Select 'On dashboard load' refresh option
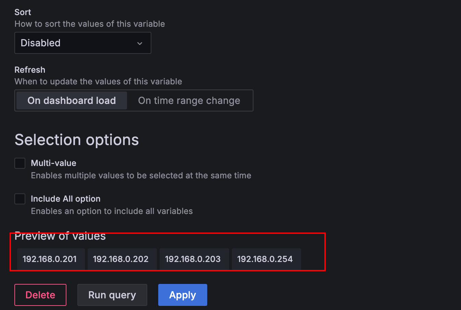461x310 pixels. 72,100
